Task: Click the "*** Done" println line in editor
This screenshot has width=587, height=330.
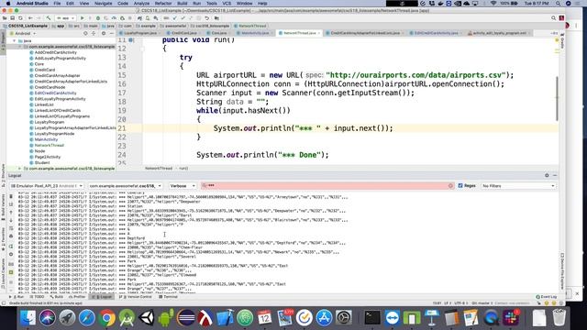Action: tap(262, 155)
